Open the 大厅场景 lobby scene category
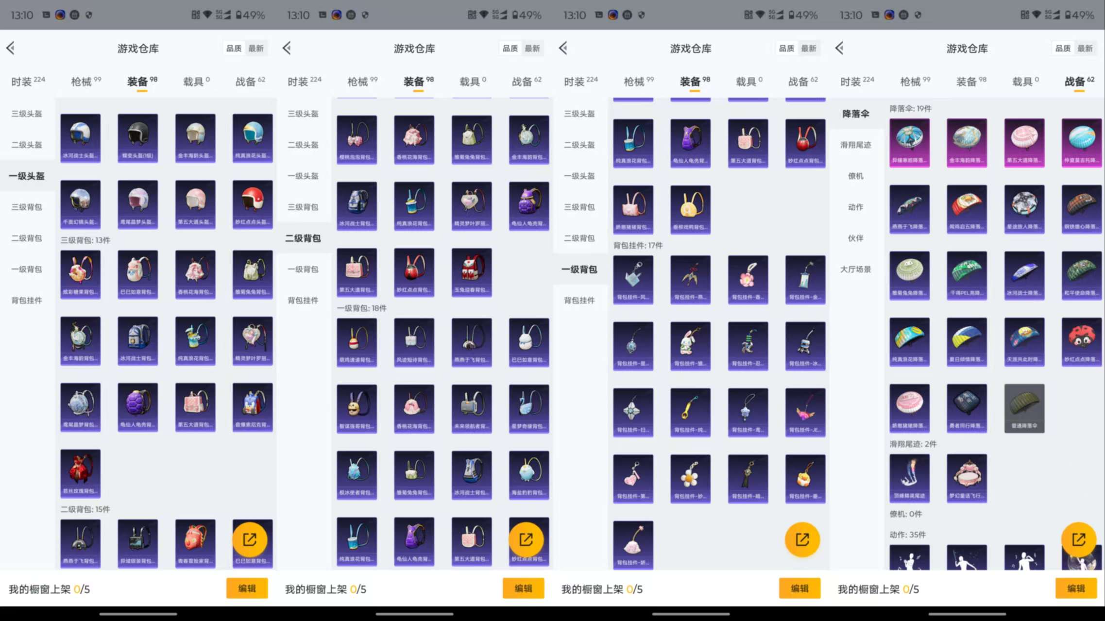 point(856,269)
